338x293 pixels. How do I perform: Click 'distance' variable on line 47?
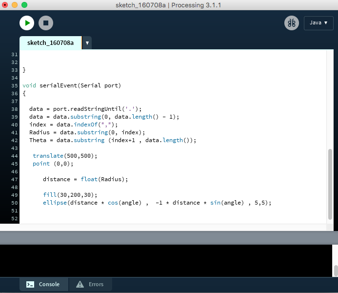[57, 179]
